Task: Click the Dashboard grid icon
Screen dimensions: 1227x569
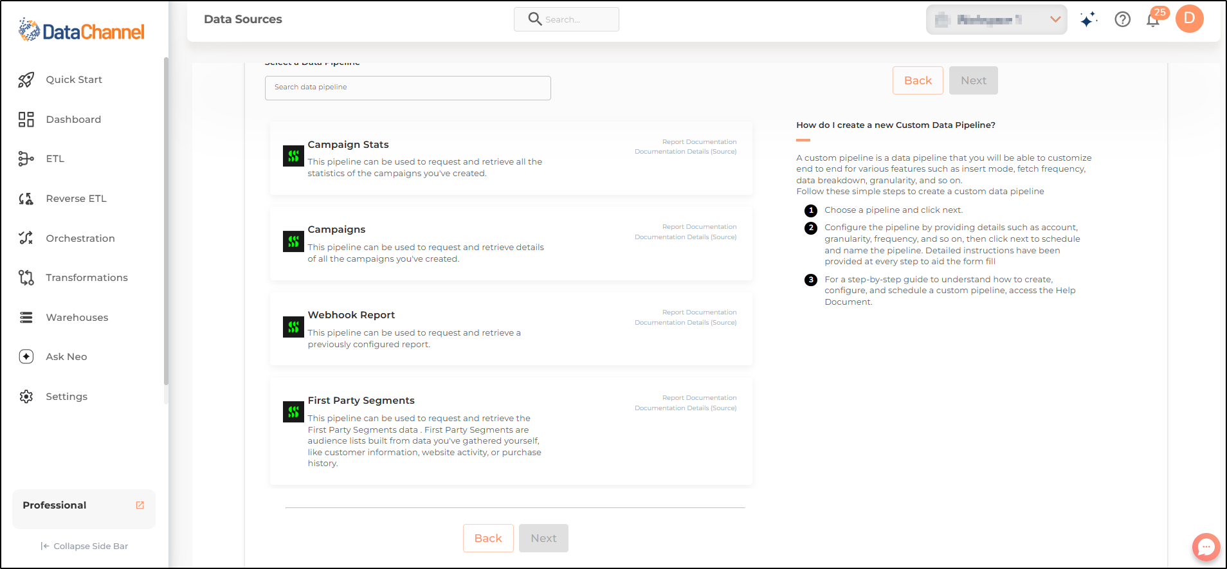Action: coord(26,120)
